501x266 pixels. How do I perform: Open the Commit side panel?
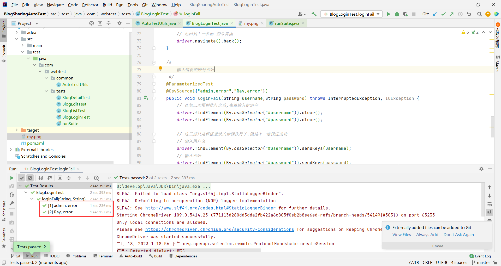(x=4, y=53)
